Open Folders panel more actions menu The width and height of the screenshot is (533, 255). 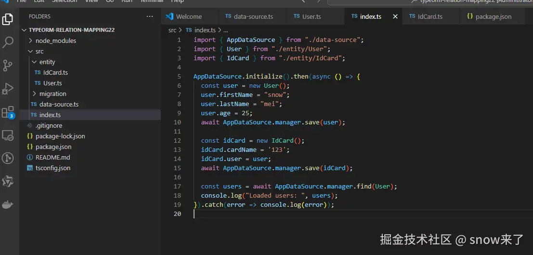150,16
